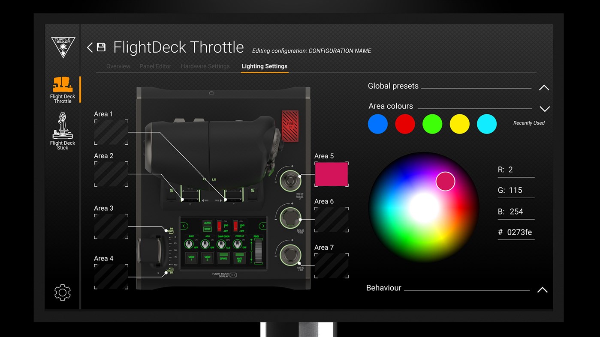The width and height of the screenshot is (600, 337).
Task: Select the yellow preset colour
Action: tap(459, 124)
